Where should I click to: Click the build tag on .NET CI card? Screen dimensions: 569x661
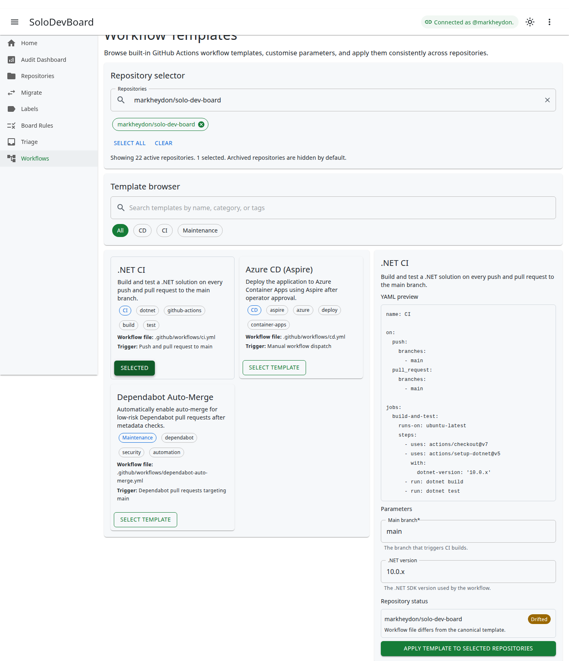(128, 325)
